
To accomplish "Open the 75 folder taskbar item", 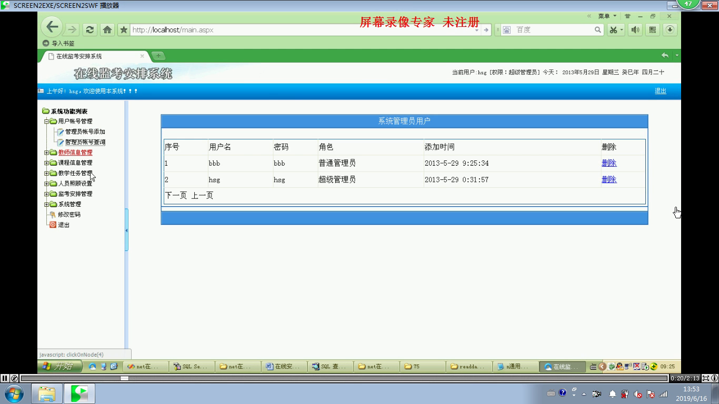I will click(x=422, y=367).
